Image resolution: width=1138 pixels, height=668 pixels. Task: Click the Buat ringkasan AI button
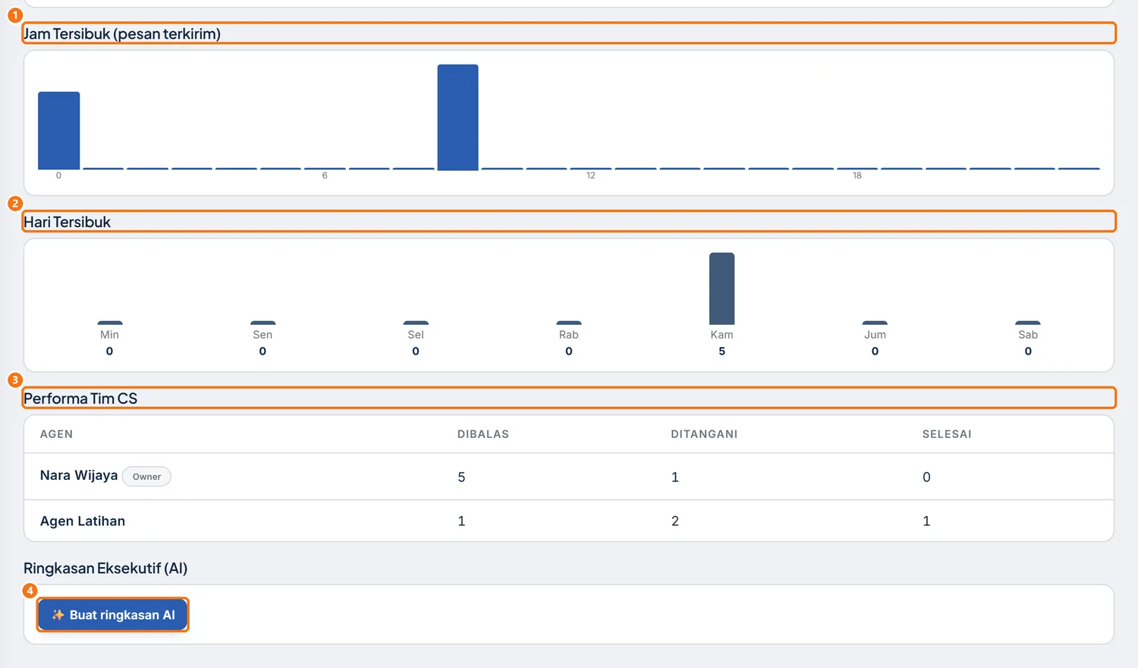113,615
